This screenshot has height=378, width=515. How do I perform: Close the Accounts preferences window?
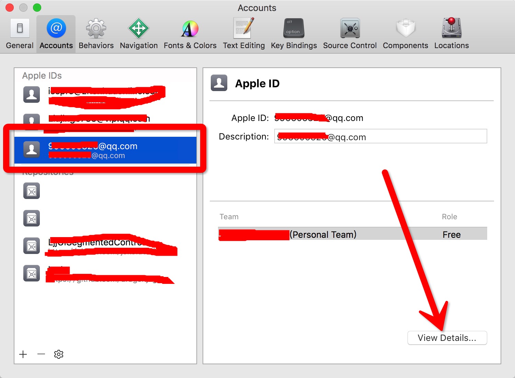(x=10, y=7)
